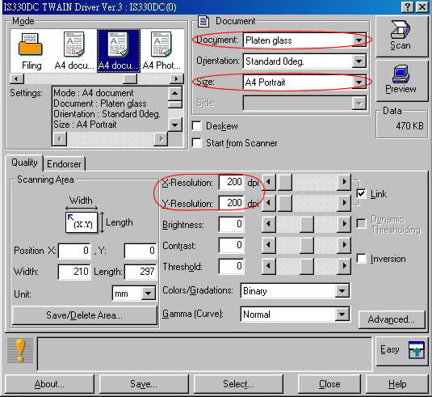Click the Width input field
Screen dimensions: 432x397
click(x=74, y=272)
